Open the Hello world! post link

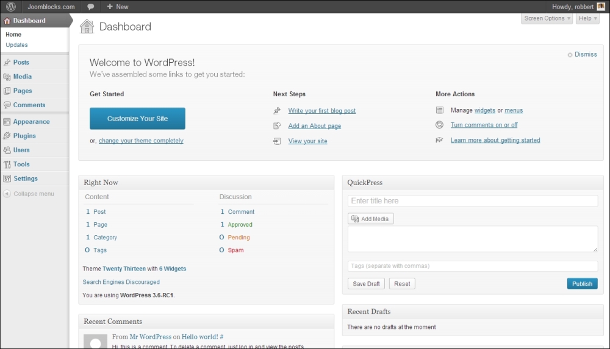(x=200, y=337)
